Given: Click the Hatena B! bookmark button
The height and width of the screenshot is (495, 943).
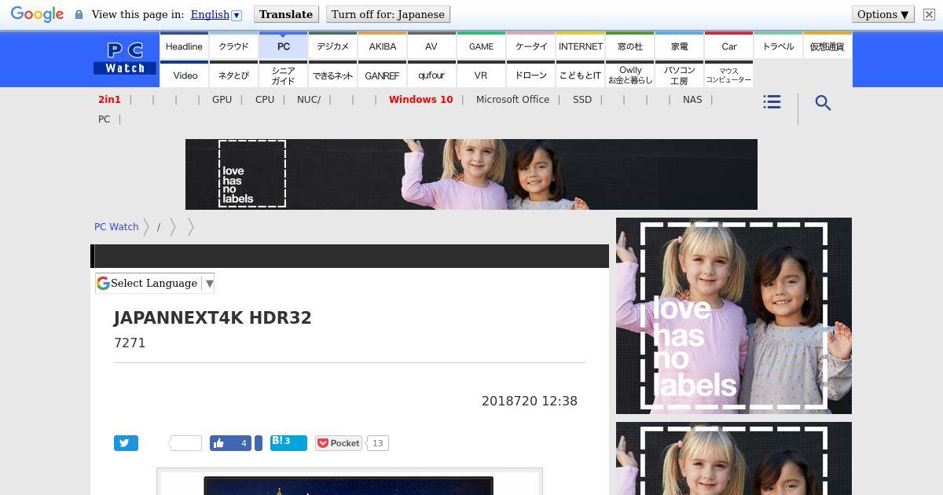Looking at the screenshot, I should (x=288, y=442).
